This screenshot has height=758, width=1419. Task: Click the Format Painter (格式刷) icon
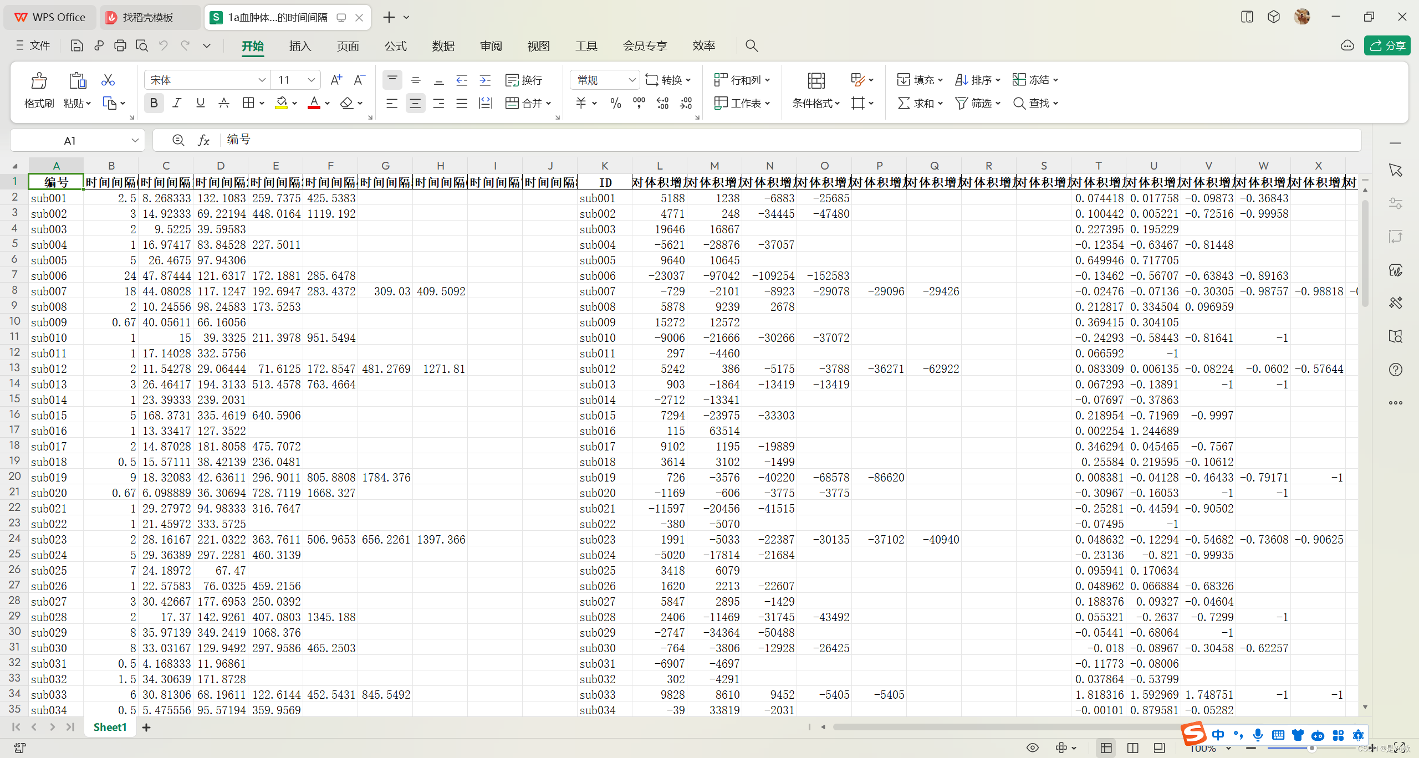point(39,81)
